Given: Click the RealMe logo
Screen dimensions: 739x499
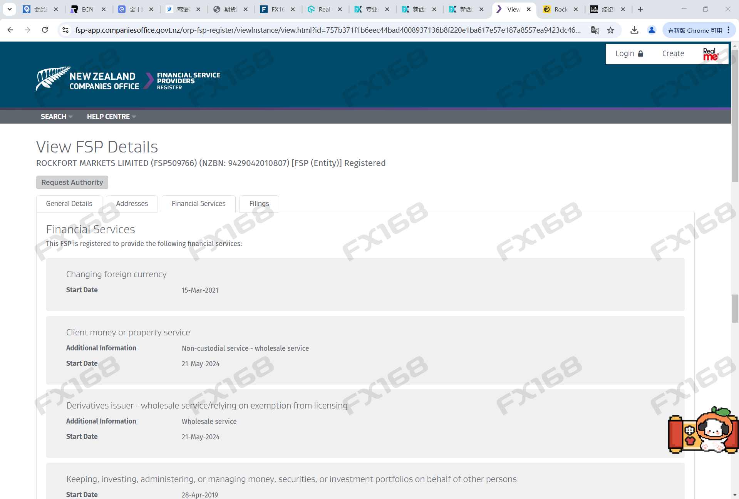Looking at the screenshot, I should pyautogui.click(x=711, y=54).
